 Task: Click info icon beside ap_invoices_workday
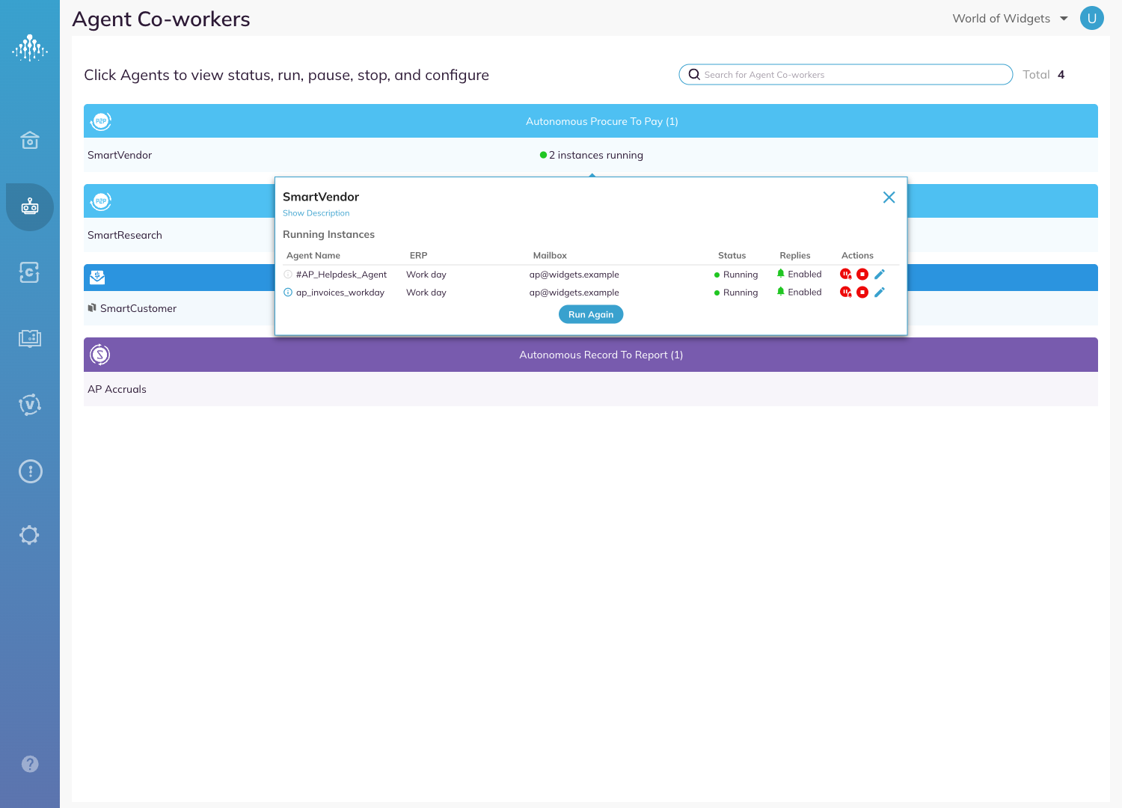pyautogui.click(x=288, y=293)
